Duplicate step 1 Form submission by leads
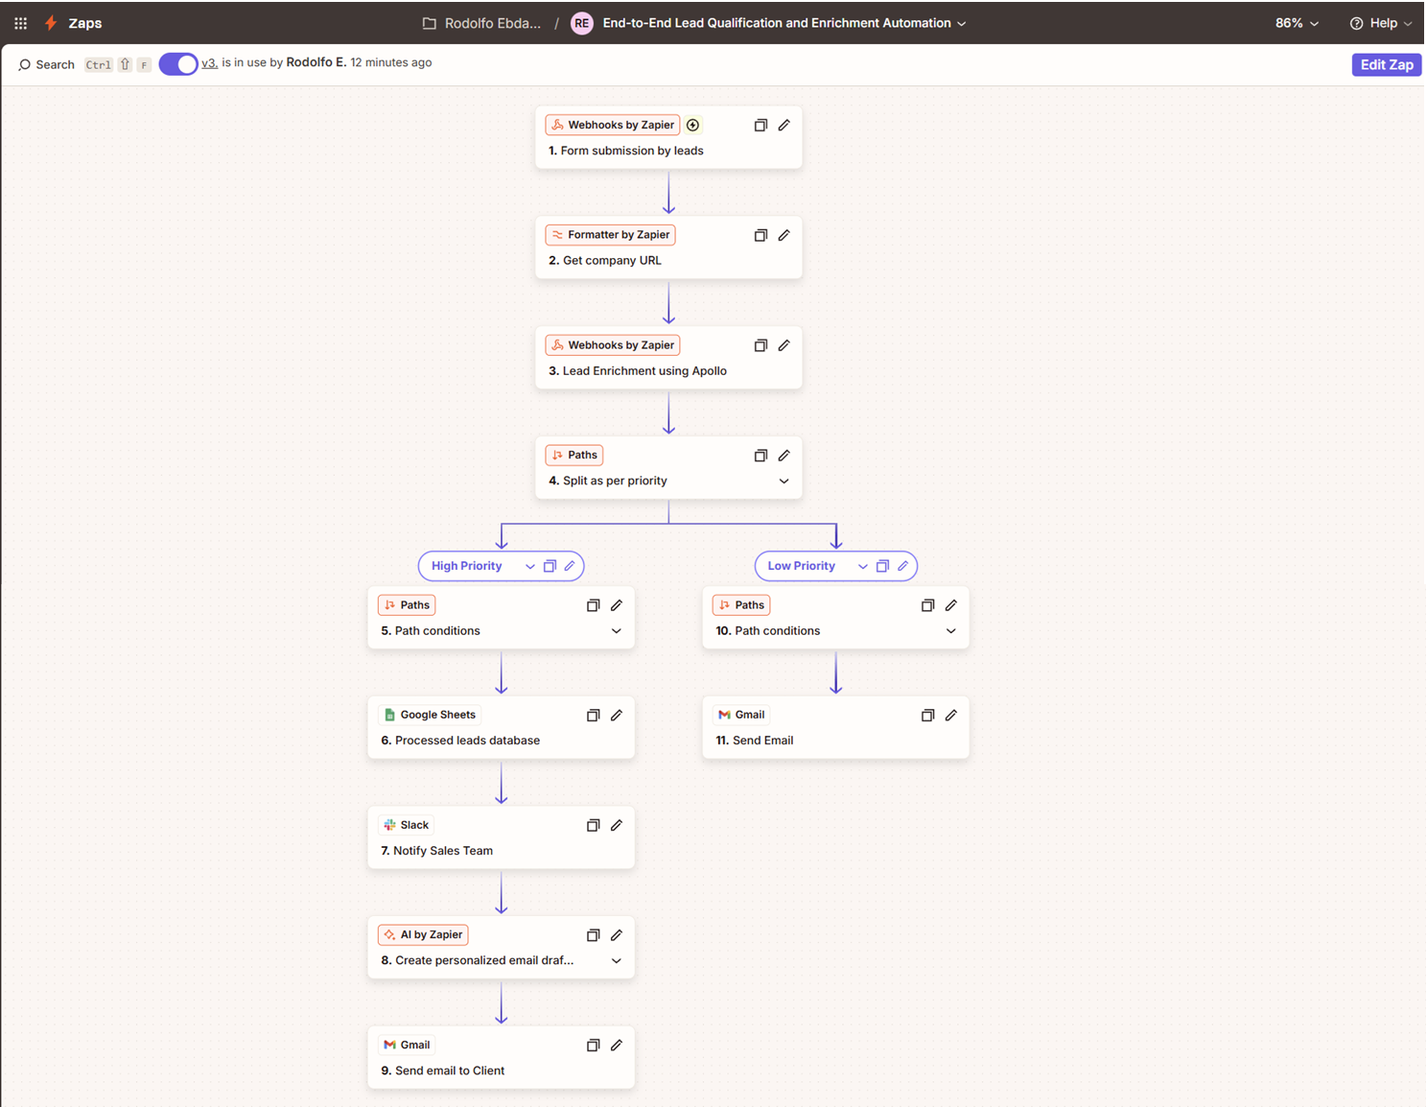The width and height of the screenshot is (1427, 1107). point(760,125)
